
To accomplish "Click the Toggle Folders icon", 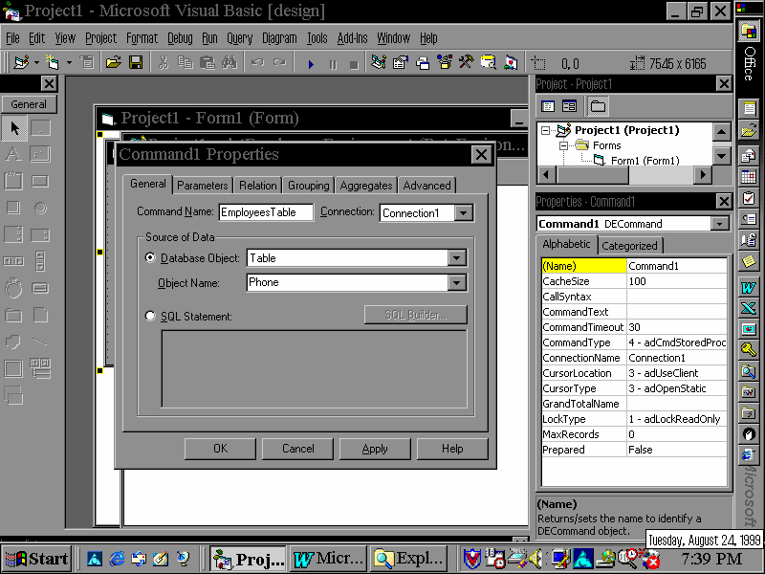I will pyautogui.click(x=598, y=106).
